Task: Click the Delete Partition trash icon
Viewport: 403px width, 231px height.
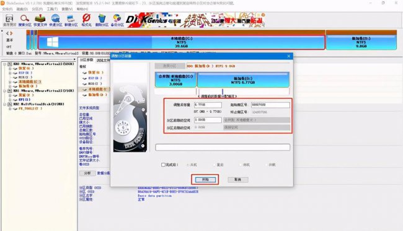Action: pyautogui.click(x=102, y=20)
